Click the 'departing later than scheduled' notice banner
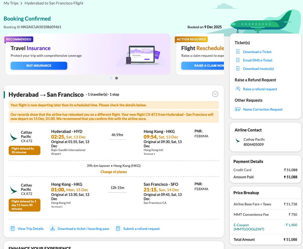Screen dimensions: 303x249 pyautogui.click(x=114, y=105)
